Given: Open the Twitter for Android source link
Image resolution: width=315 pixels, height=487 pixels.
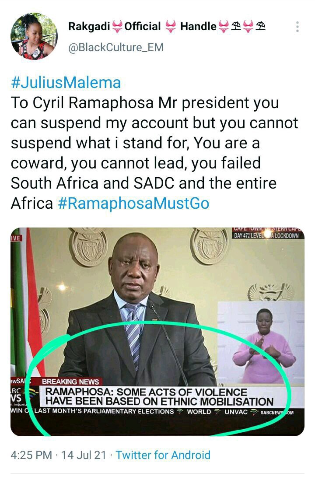Looking at the screenshot, I should [x=163, y=455].
